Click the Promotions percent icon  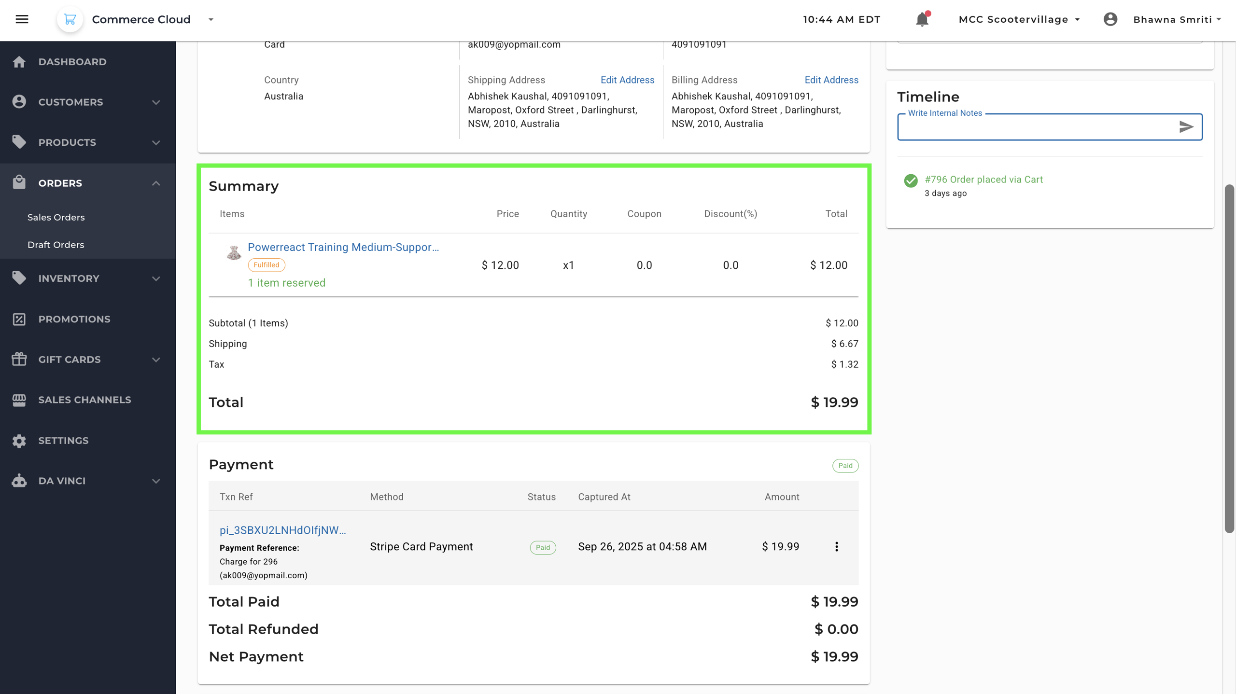19,319
